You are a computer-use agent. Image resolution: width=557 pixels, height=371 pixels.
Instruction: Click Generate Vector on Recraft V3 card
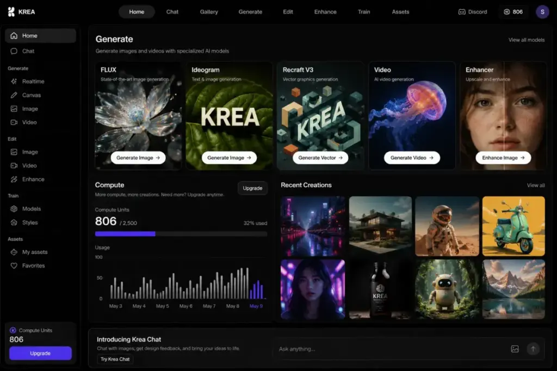point(320,158)
